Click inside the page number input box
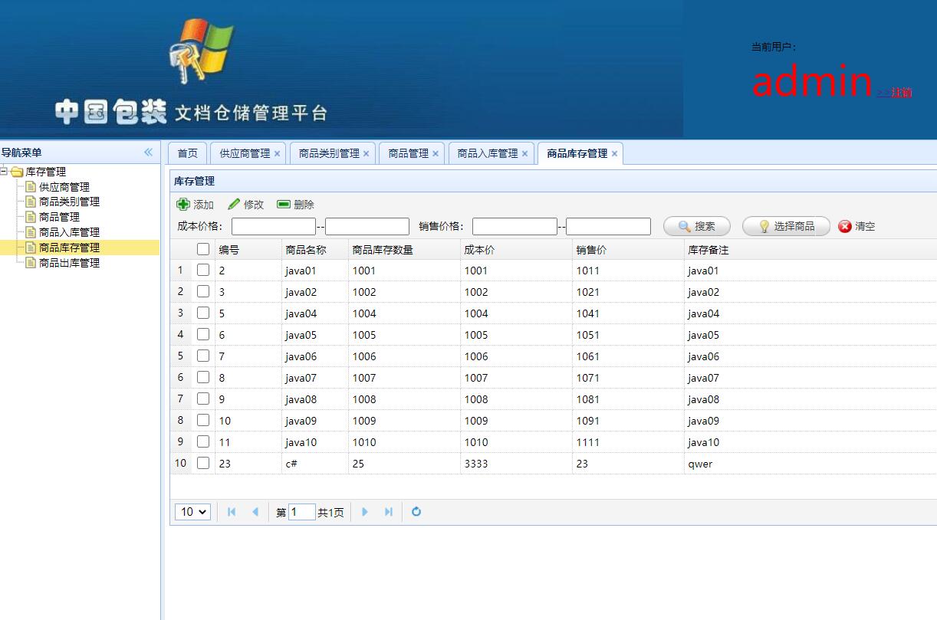937x620 pixels. coord(301,511)
